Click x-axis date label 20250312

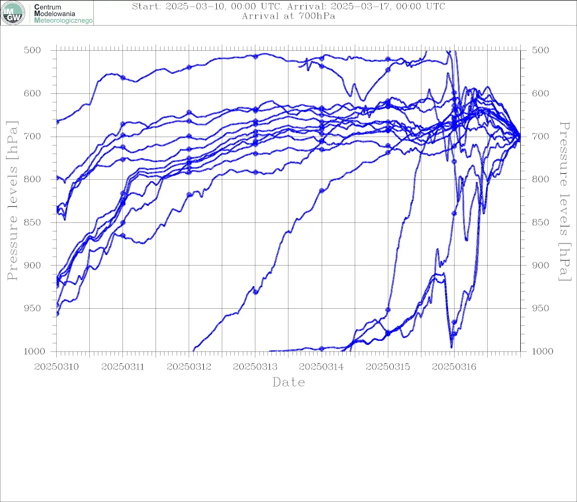(x=189, y=367)
